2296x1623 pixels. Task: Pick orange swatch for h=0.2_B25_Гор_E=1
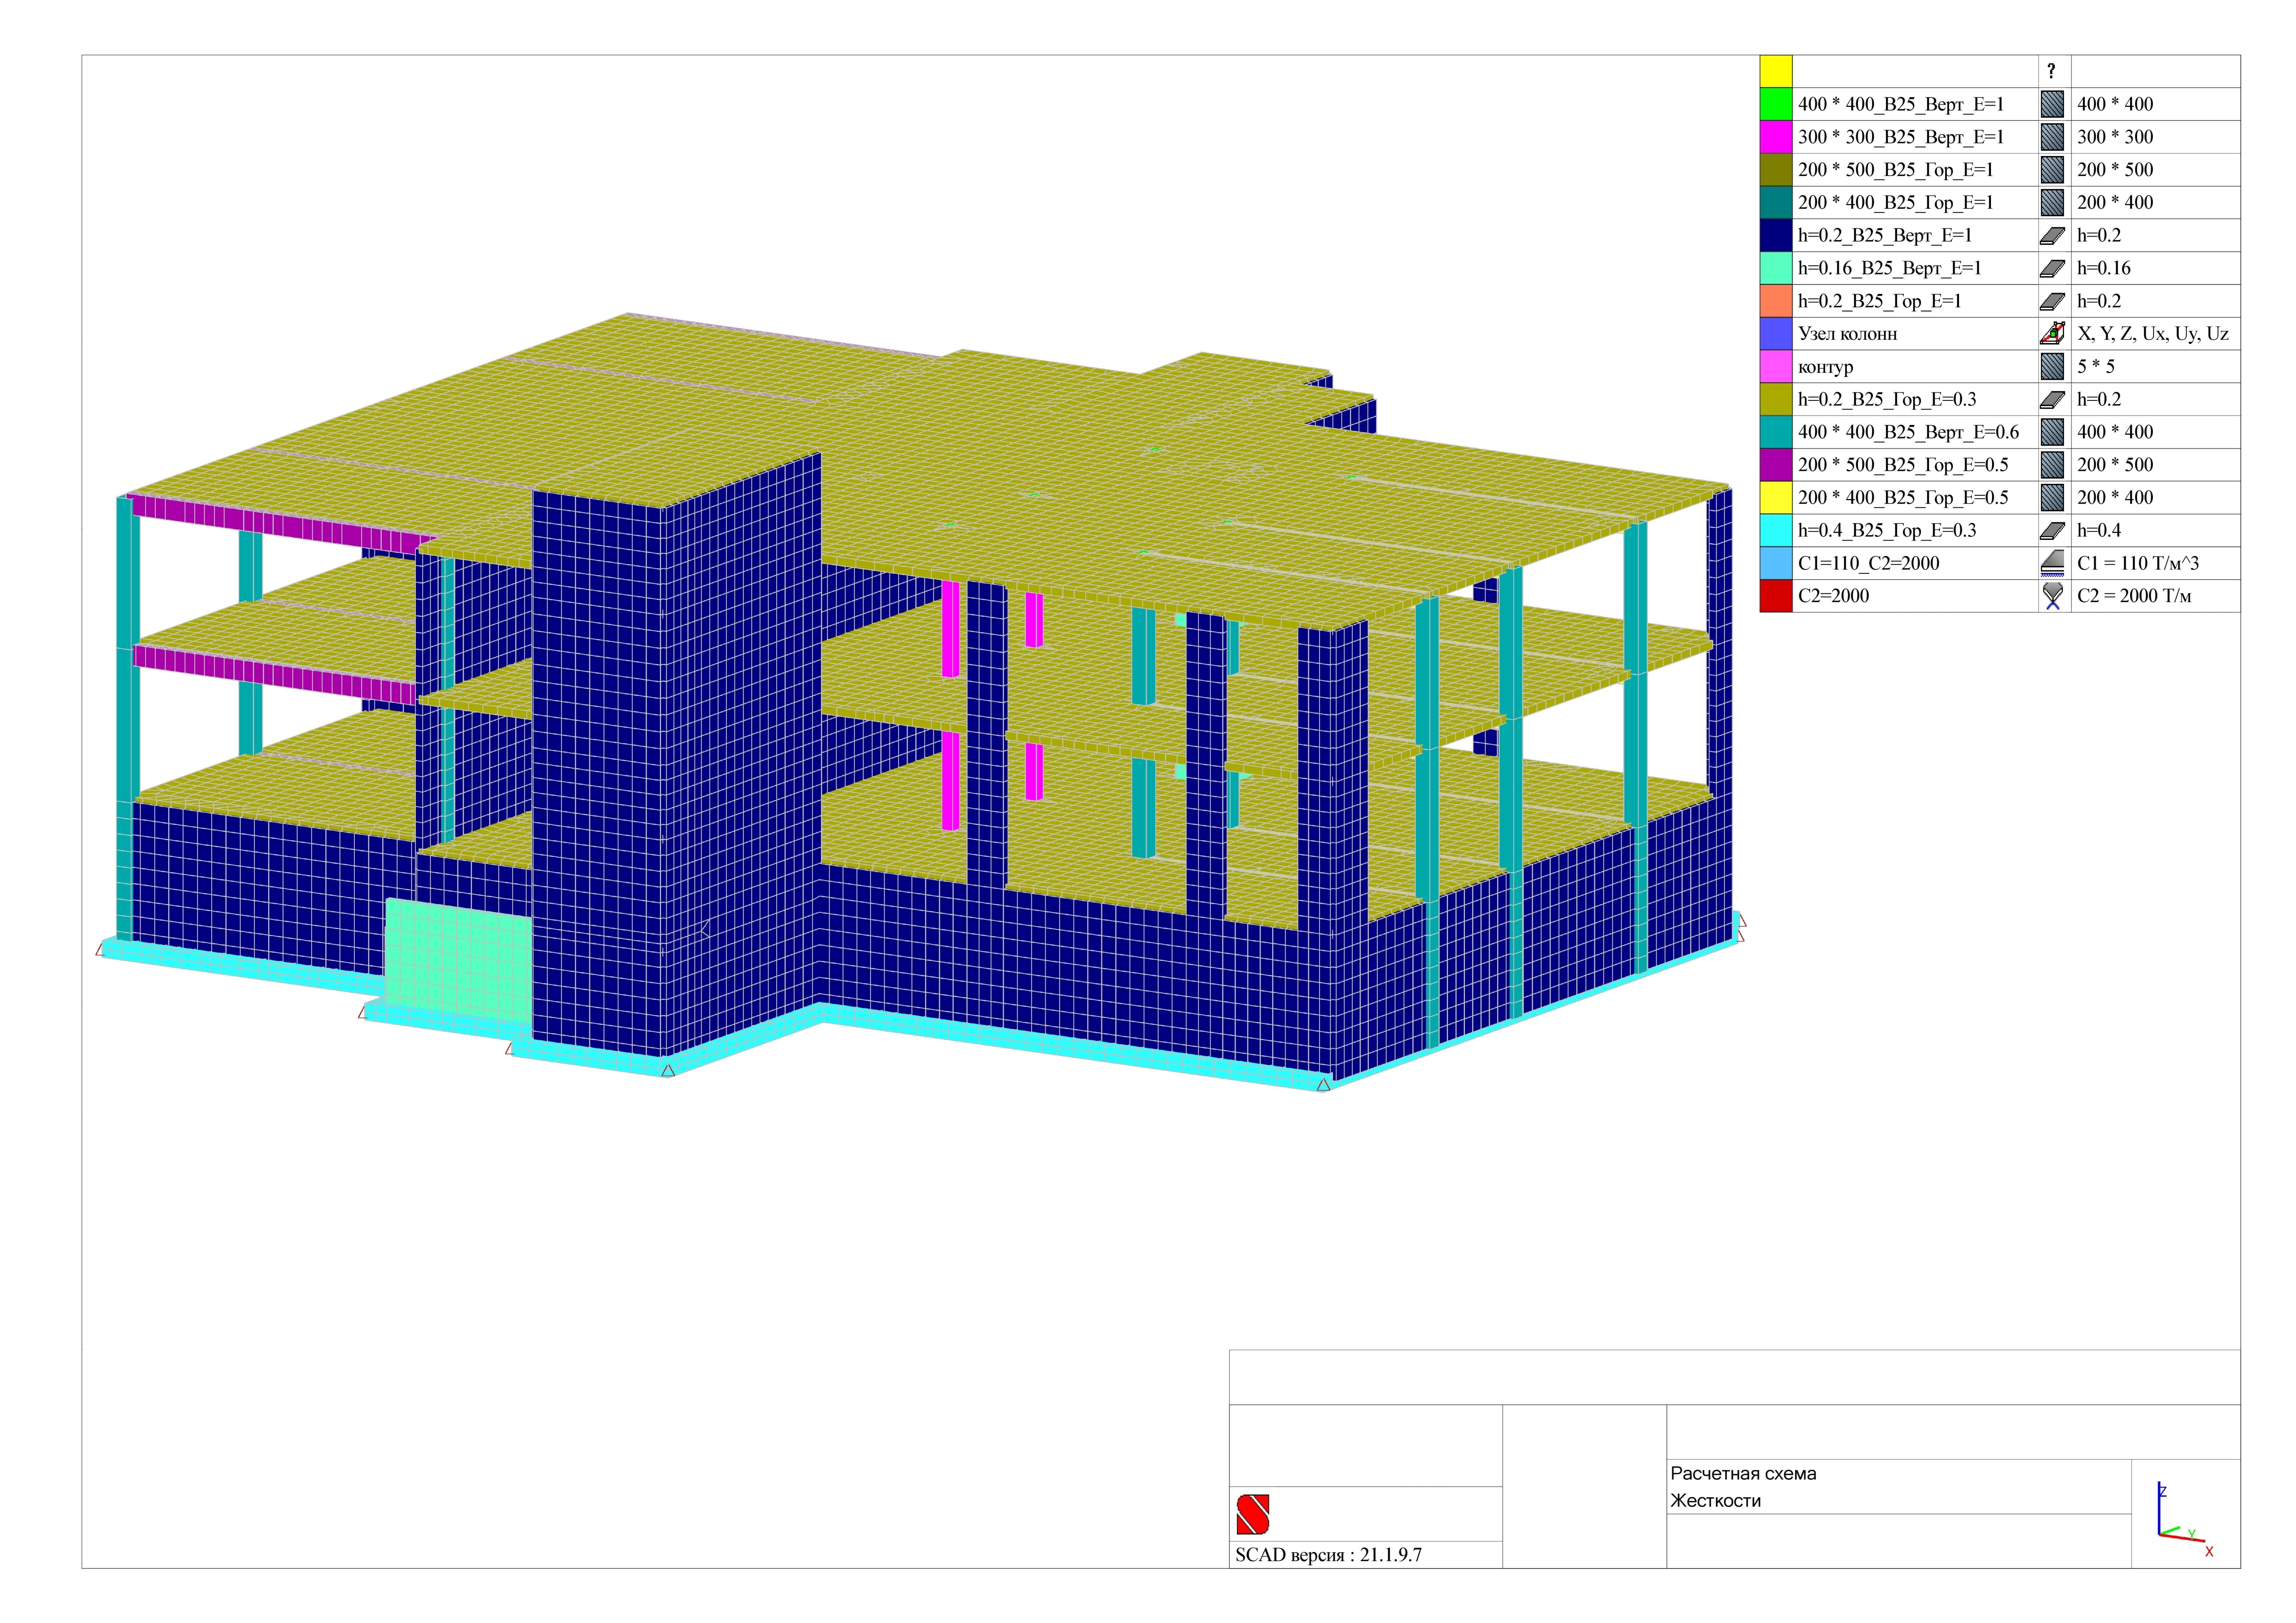tap(1776, 301)
